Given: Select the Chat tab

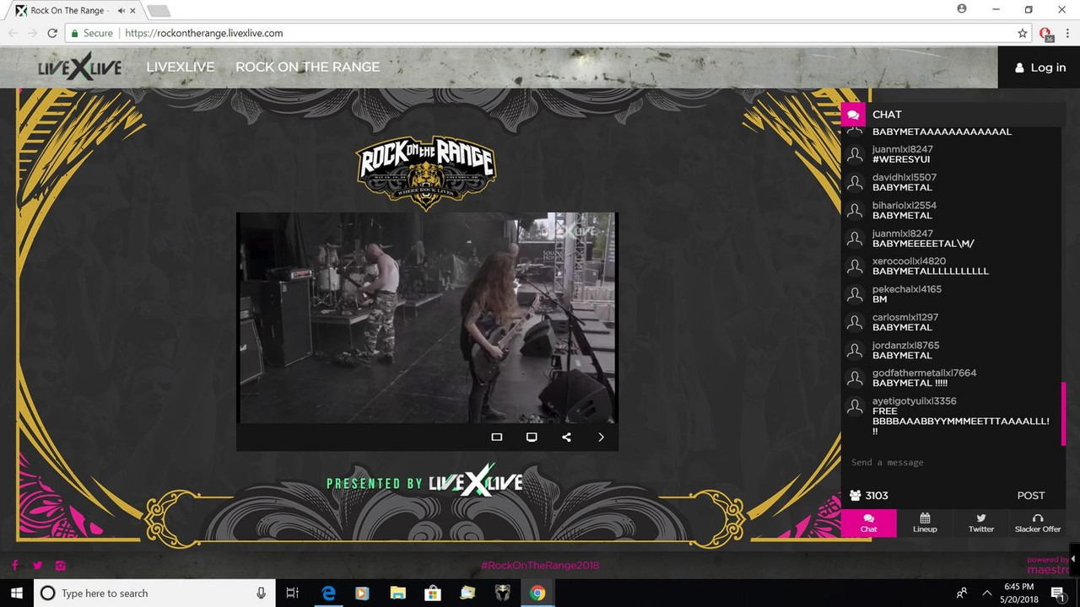Looking at the screenshot, I should click(x=868, y=523).
